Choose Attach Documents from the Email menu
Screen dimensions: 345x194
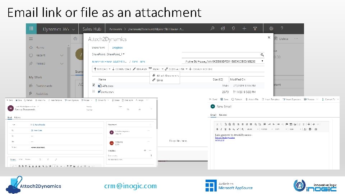(165, 75)
